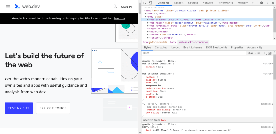Select the body breadcrumb
Screen dimensions: 276x134
[173, 42]
